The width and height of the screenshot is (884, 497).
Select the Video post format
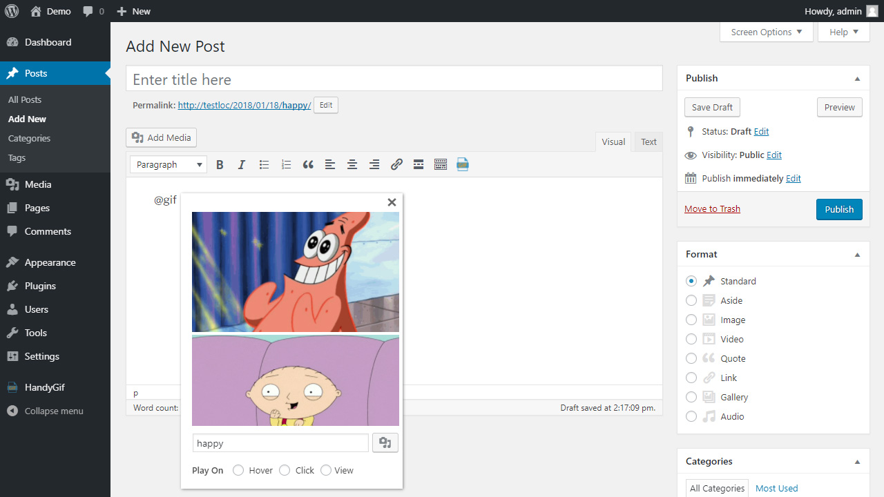(691, 339)
